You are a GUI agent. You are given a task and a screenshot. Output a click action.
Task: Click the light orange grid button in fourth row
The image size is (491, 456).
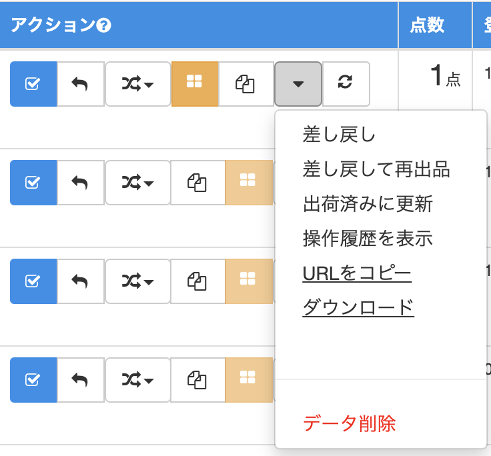pyautogui.click(x=249, y=380)
